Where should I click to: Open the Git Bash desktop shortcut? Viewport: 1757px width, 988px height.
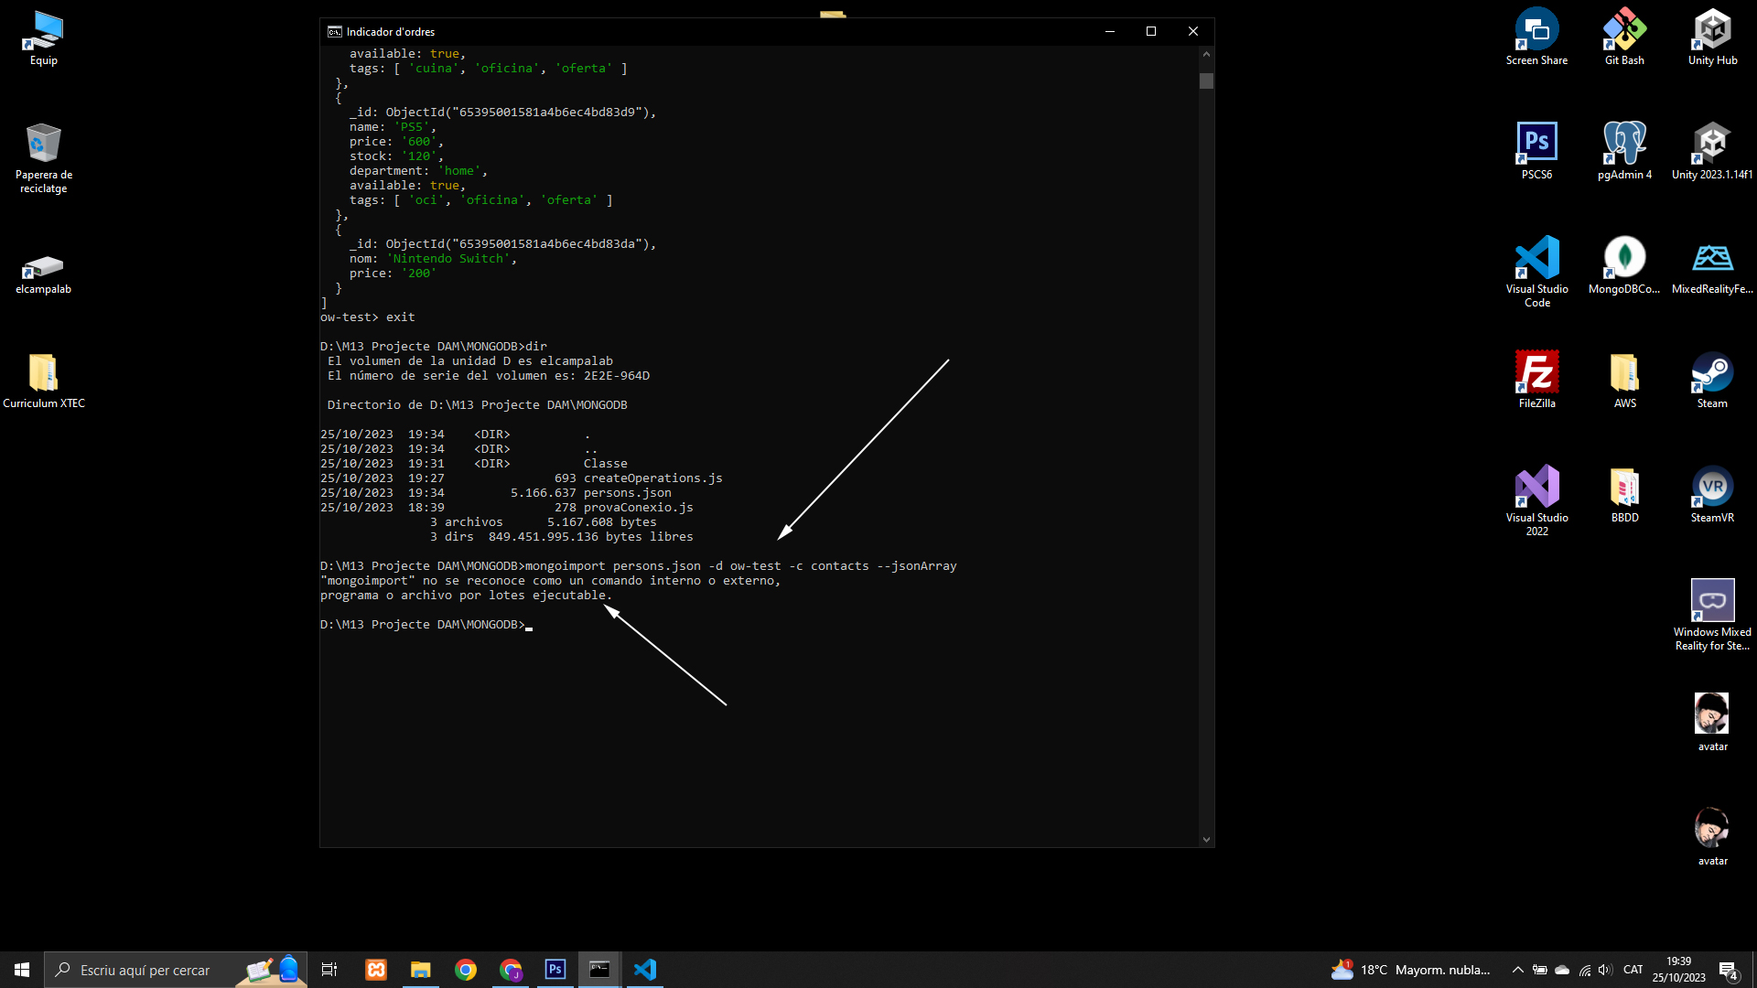tap(1624, 38)
